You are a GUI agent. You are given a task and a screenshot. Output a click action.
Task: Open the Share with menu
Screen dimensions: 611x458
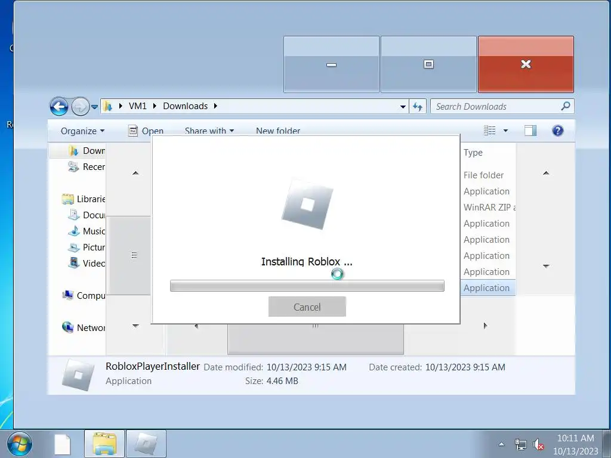(209, 131)
